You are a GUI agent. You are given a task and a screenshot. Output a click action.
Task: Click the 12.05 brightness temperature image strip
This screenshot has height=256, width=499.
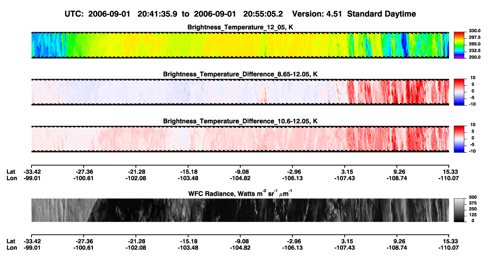240,45
